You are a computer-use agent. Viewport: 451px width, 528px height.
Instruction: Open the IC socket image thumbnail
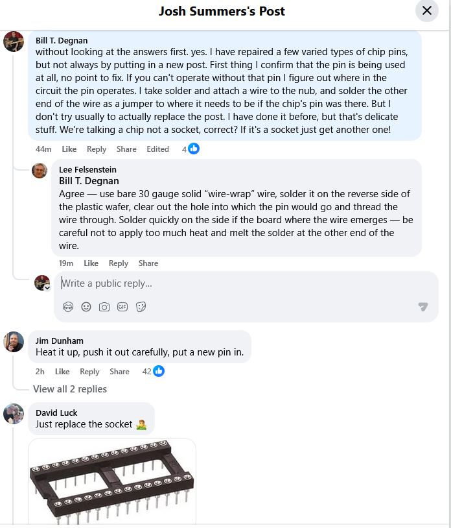pos(112,480)
